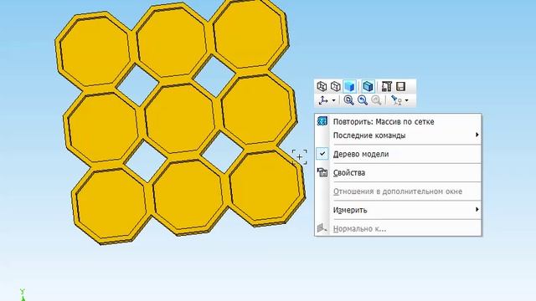This screenshot has height=301, width=536.
Task: Click Нормально к... menu entry
Action: tap(398, 228)
